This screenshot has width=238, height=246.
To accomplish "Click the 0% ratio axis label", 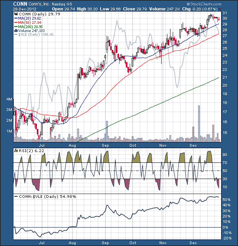I will tap(225, 228).
